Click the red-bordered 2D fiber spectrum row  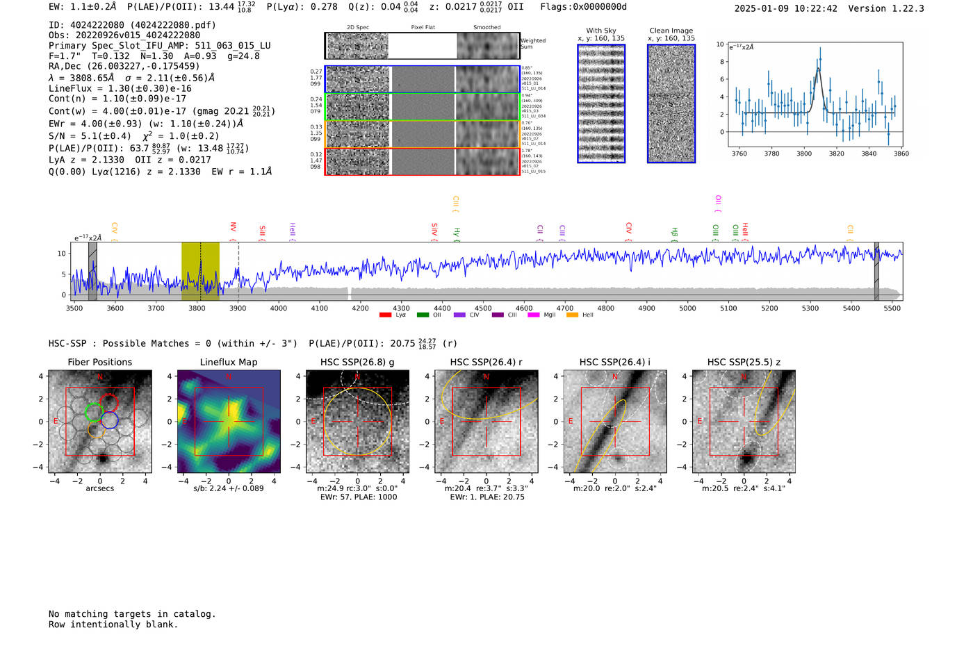(422, 162)
